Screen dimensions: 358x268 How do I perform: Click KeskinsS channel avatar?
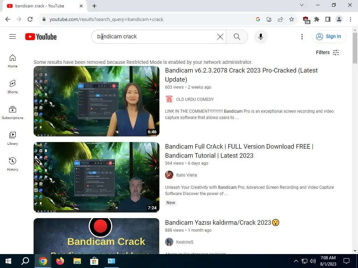point(169,242)
